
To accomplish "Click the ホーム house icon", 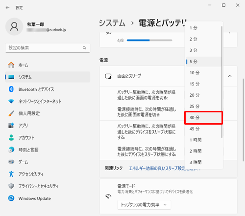I will tap(11, 65).
